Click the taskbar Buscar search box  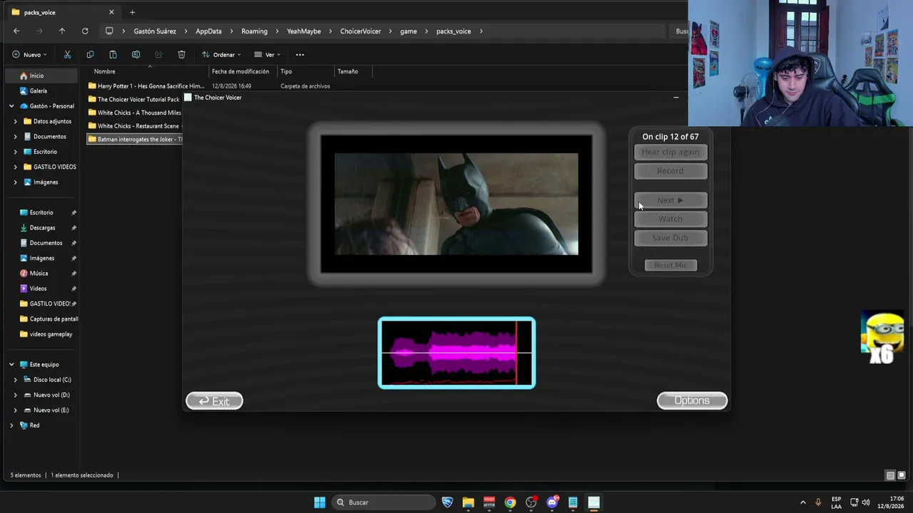383,502
